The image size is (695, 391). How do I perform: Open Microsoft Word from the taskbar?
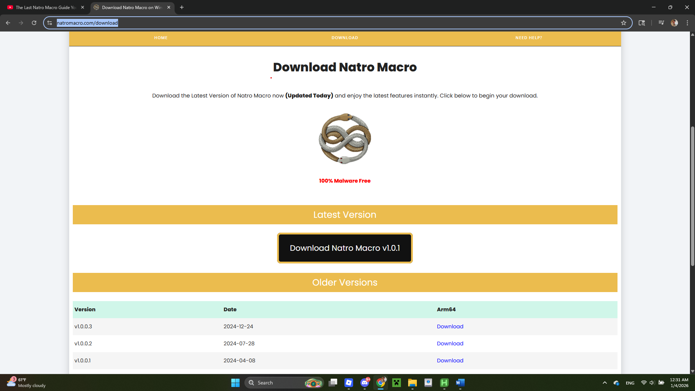(x=460, y=383)
